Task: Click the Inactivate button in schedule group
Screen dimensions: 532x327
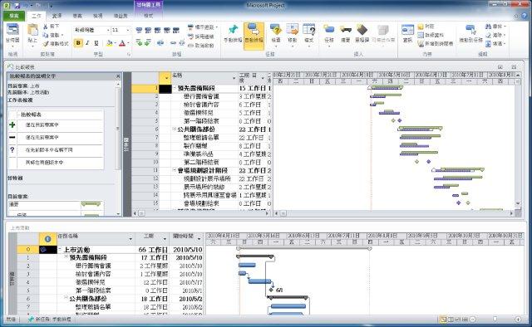Action: click(x=201, y=45)
